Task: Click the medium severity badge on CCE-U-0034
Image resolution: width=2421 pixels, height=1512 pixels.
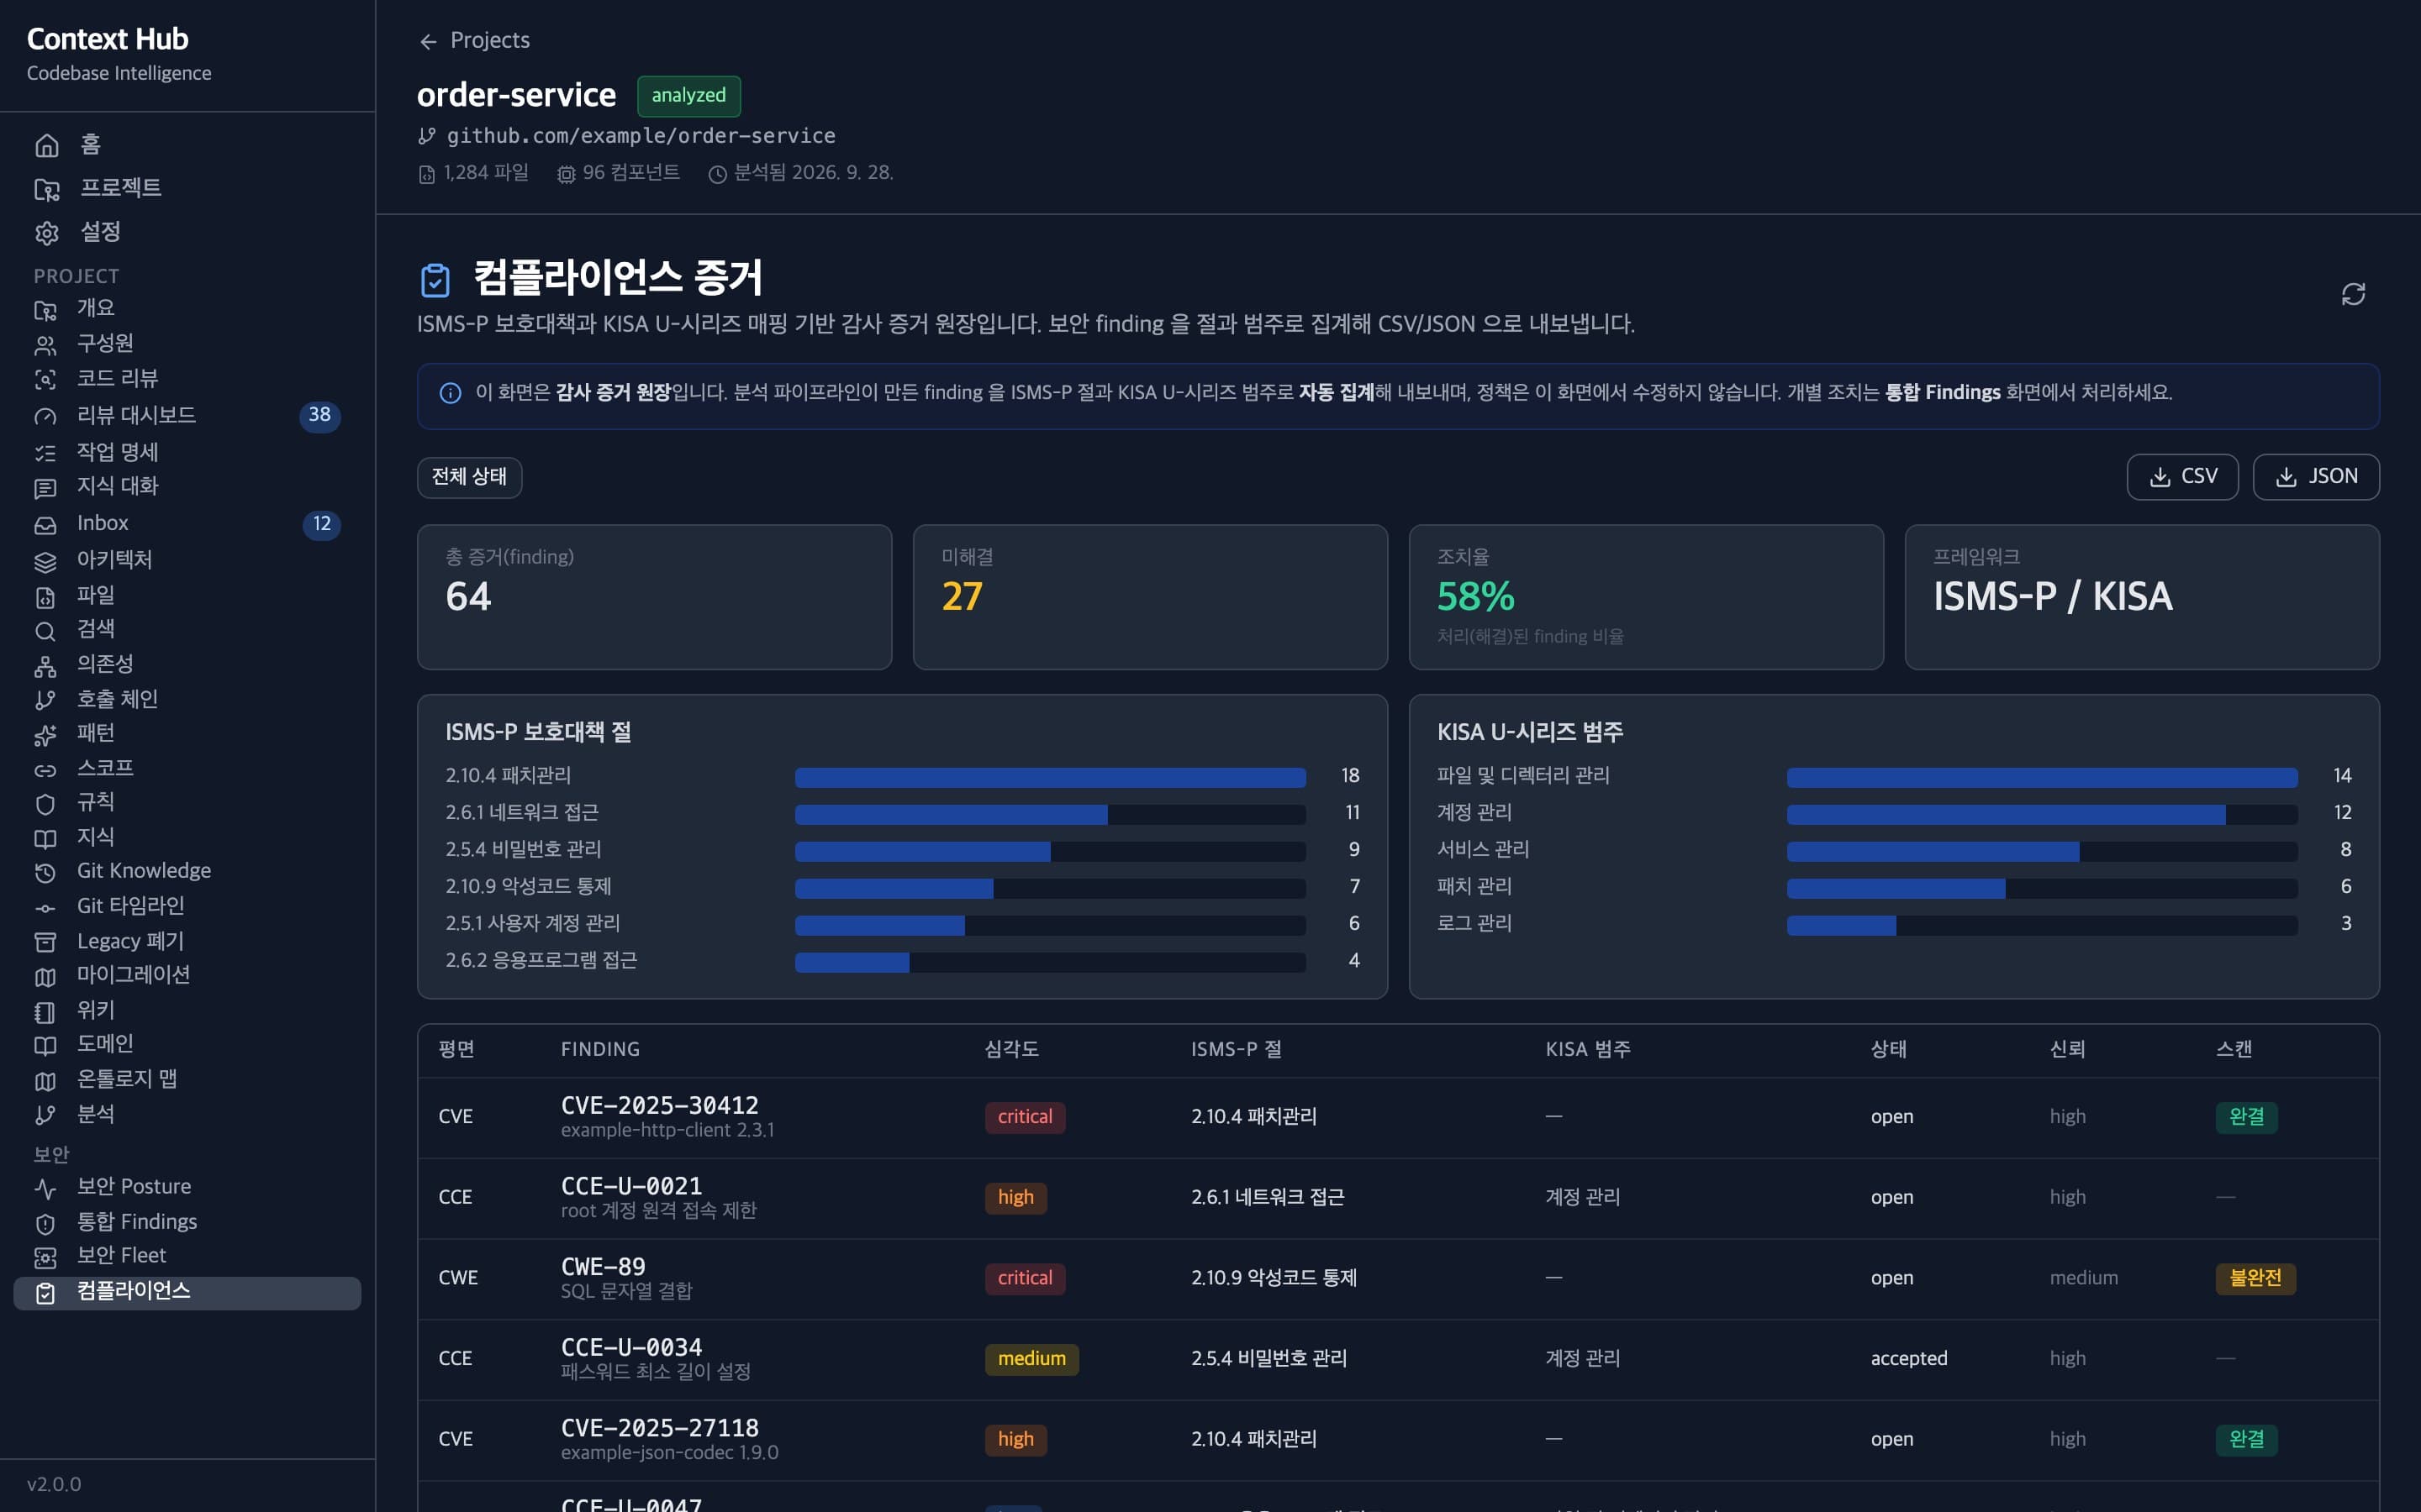Action: (1031, 1359)
